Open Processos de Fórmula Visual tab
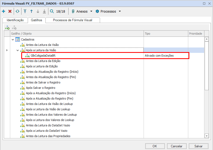 click(73, 20)
